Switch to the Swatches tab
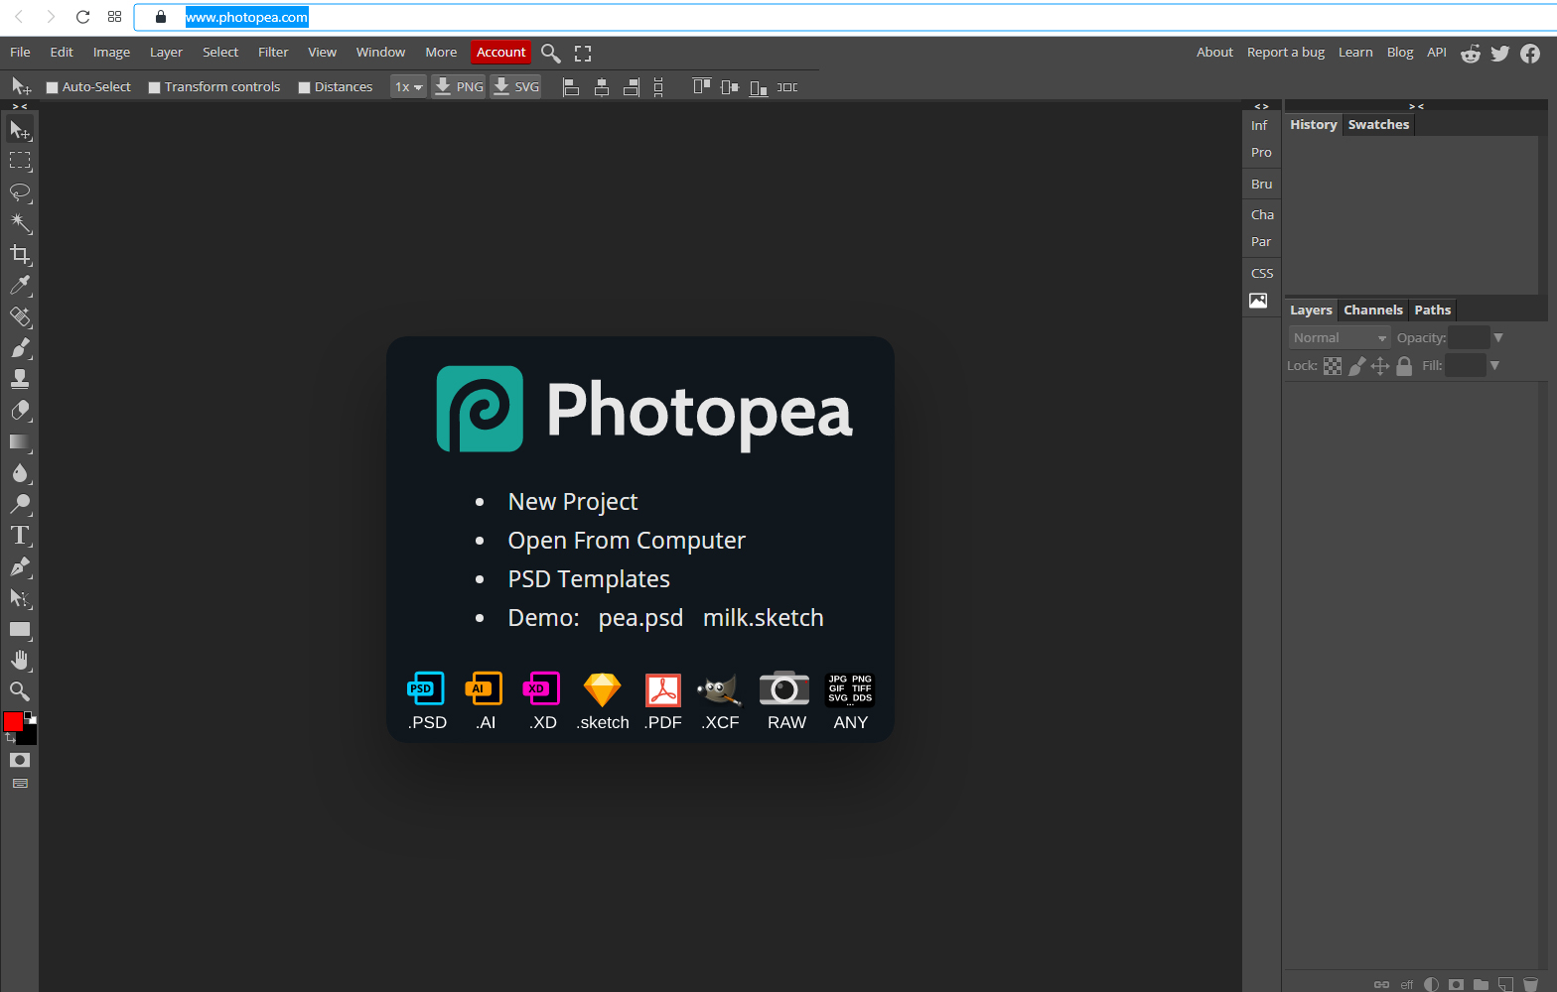This screenshot has height=992, width=1557. pyautogui.click(x=1378, y=125)
